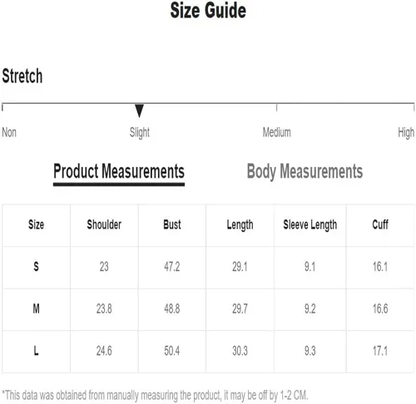Select the Size column header

[x=36, y=224]
